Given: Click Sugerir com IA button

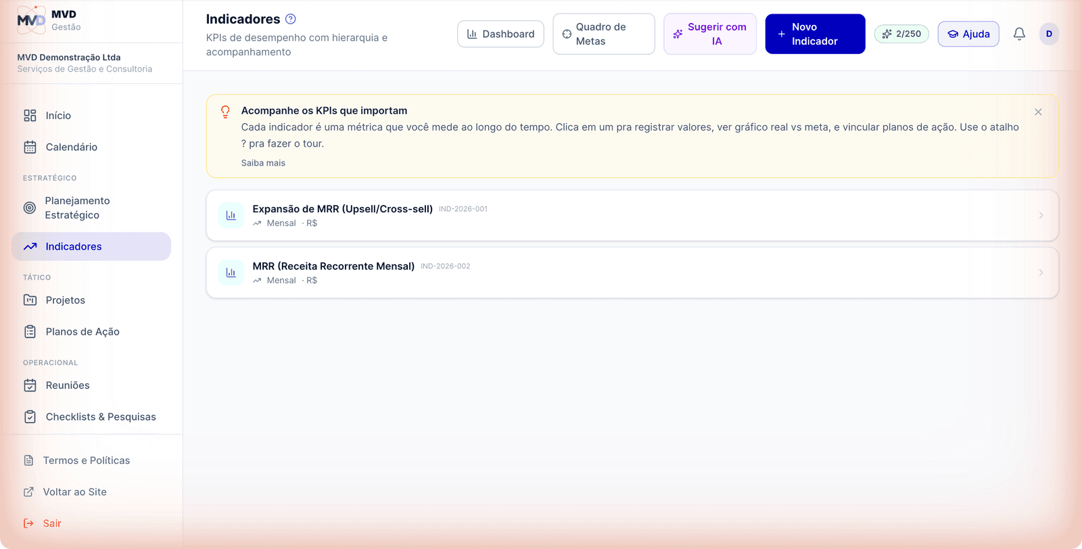Looking at the screenshot, I should point(710,34).
